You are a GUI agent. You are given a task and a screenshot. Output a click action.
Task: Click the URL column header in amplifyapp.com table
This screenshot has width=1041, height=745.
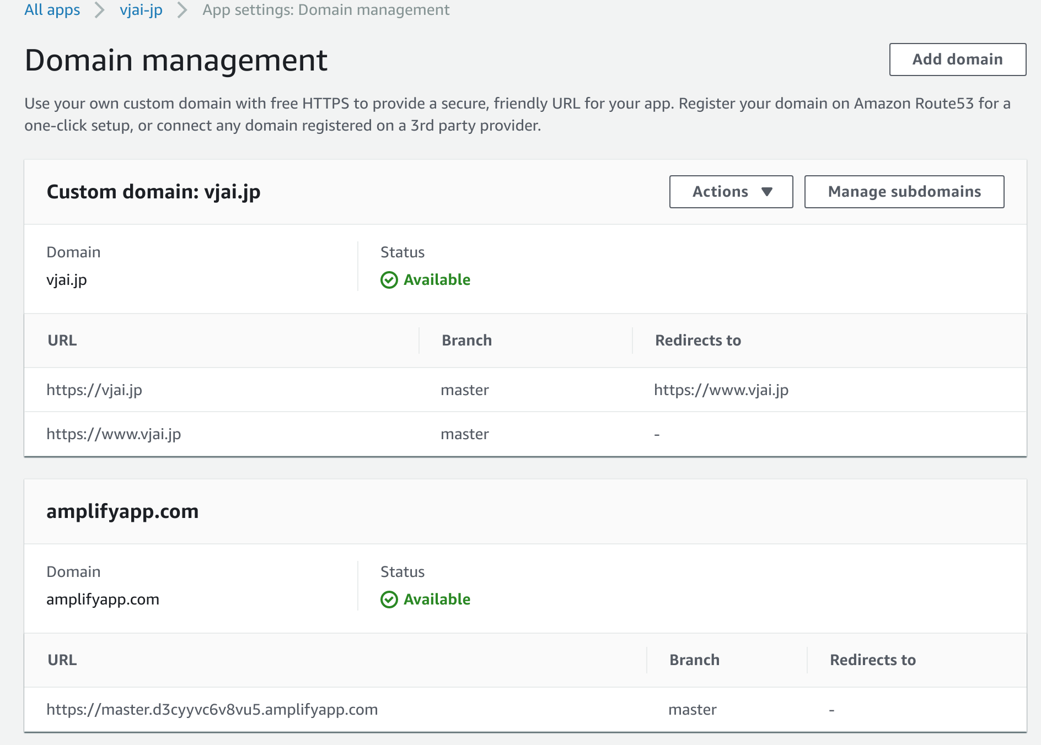tap(62, 660)
